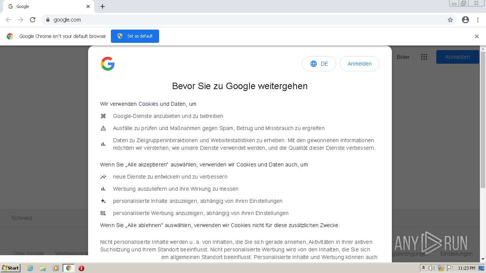The image size is (486, 273).
Task: Click the padlock site info icon
Action: coord(47,20)
